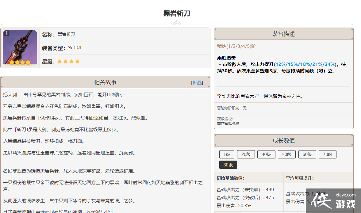Click the star row on the weapon thumbnail
The image size is (361, 213).
pos(20,63)
